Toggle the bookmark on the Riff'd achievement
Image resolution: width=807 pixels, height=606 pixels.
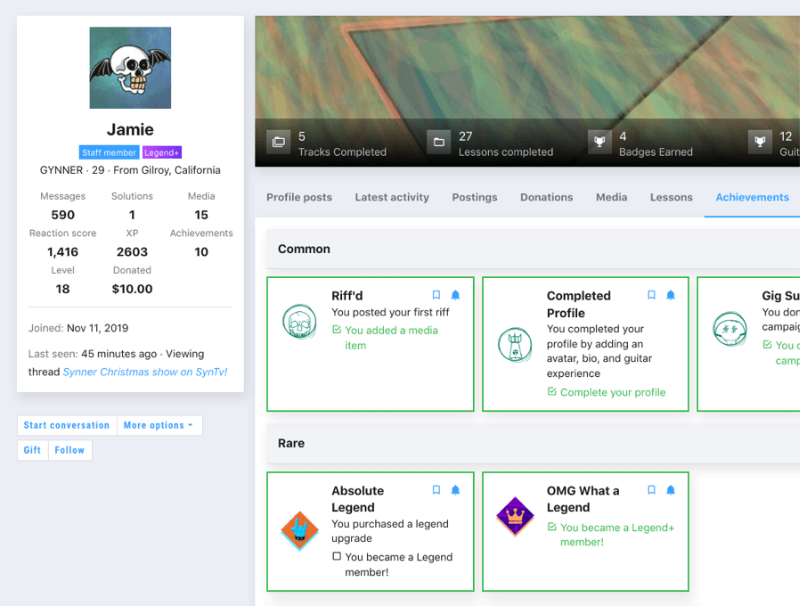(x=436, y=295)
